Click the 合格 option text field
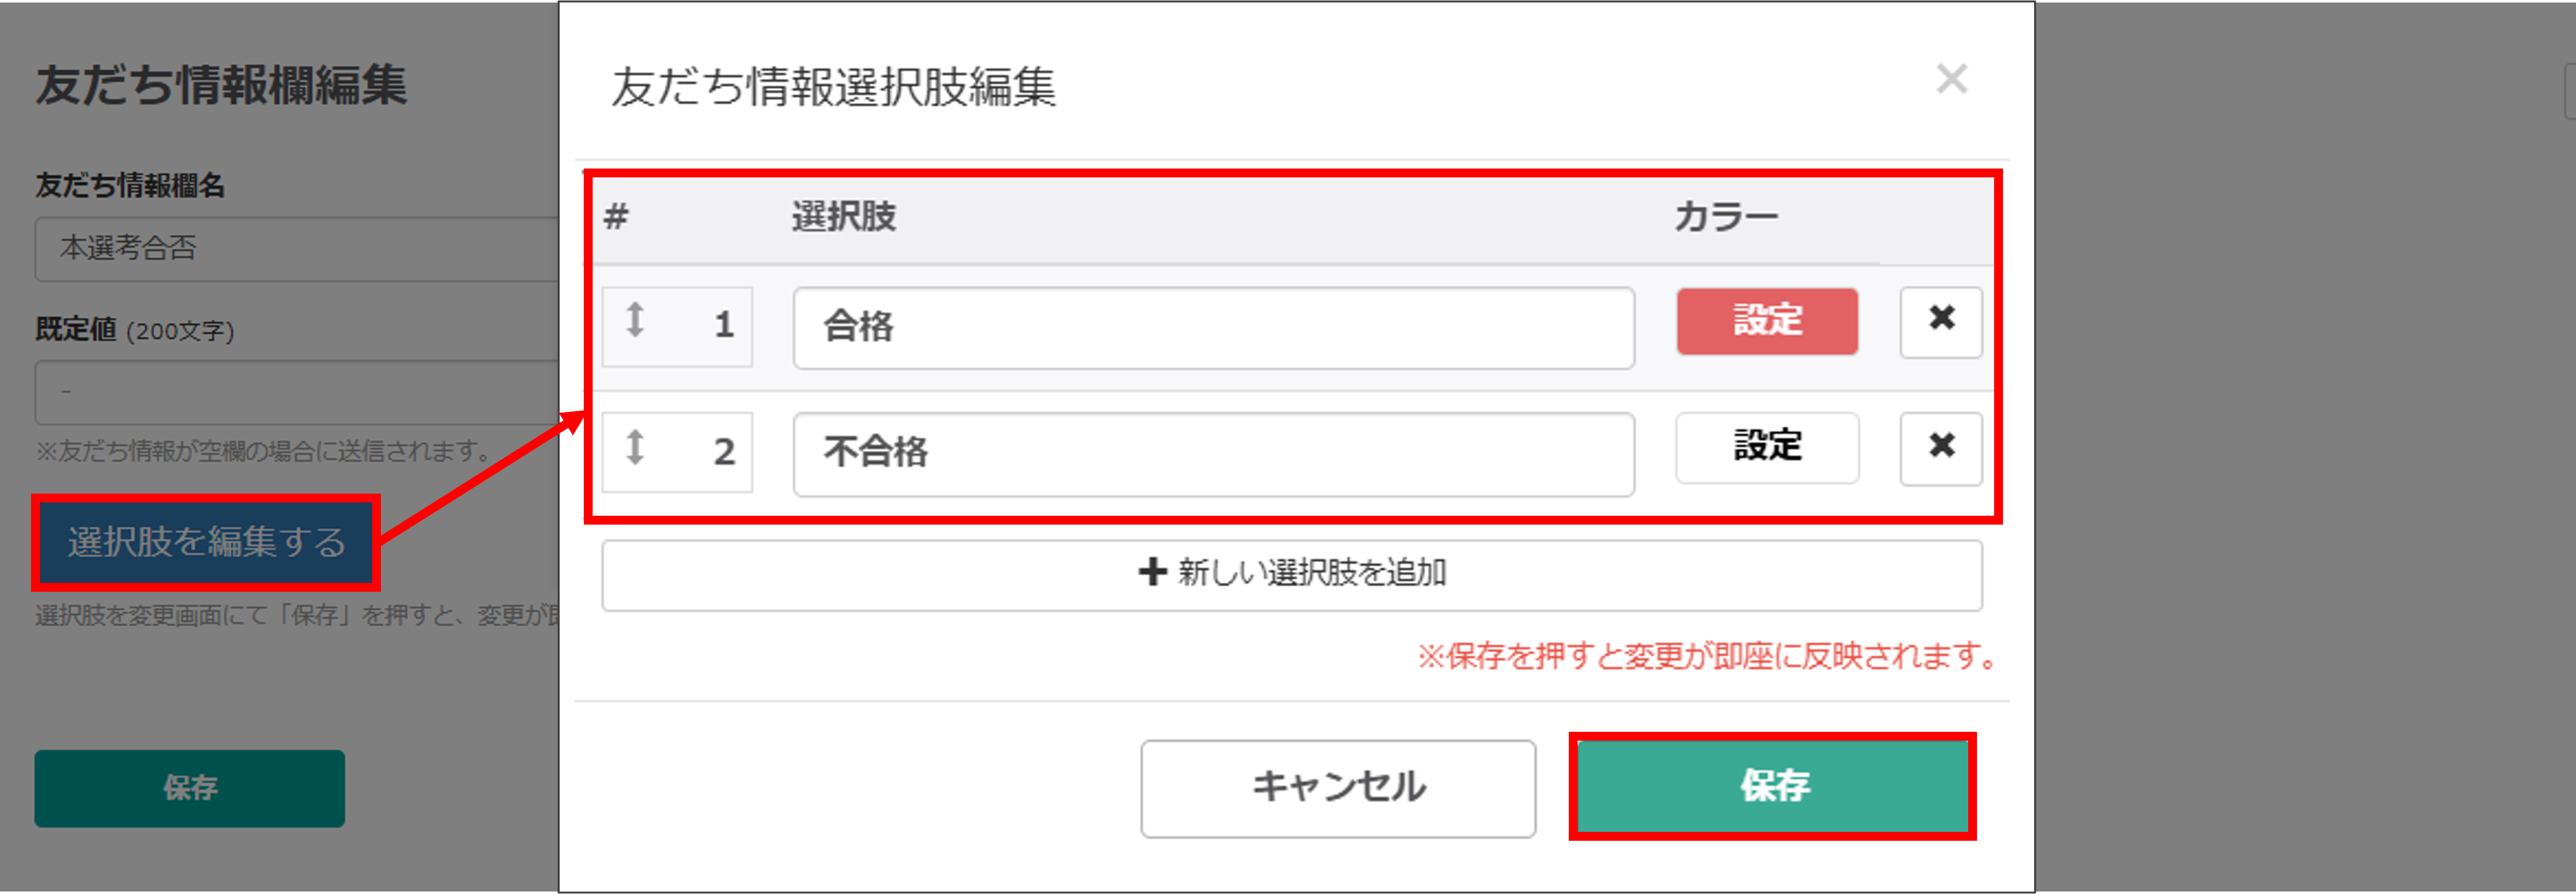This screenshot has height=894, width=2576. point(1214,328)
